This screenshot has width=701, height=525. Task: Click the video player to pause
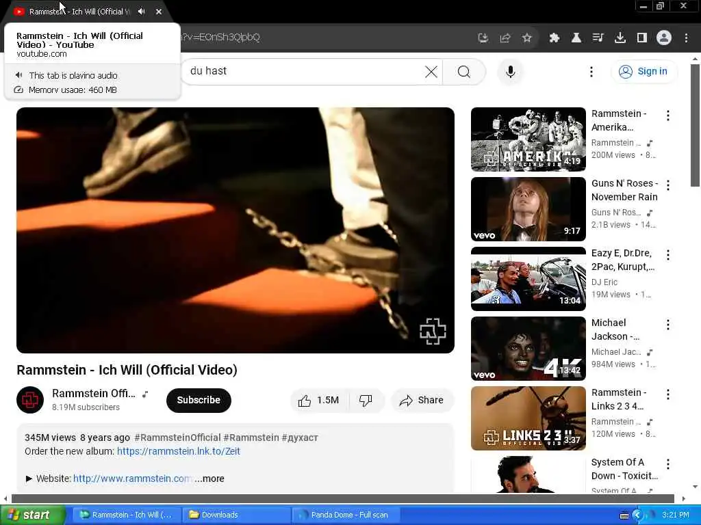(x=235, y=230)
